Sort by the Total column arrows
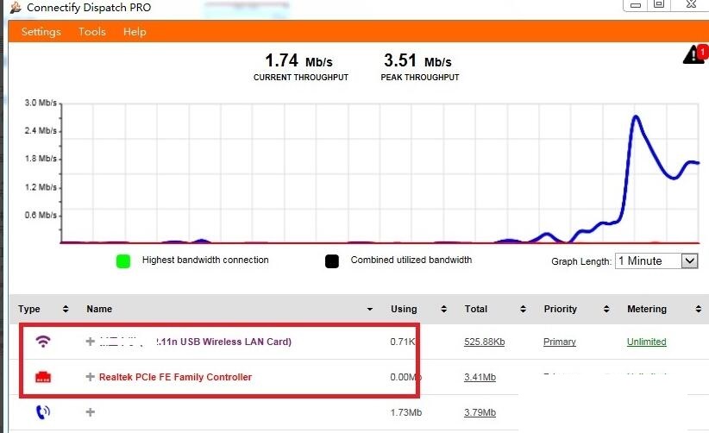This screenshot has width=709, height=433. click(524, 309)
